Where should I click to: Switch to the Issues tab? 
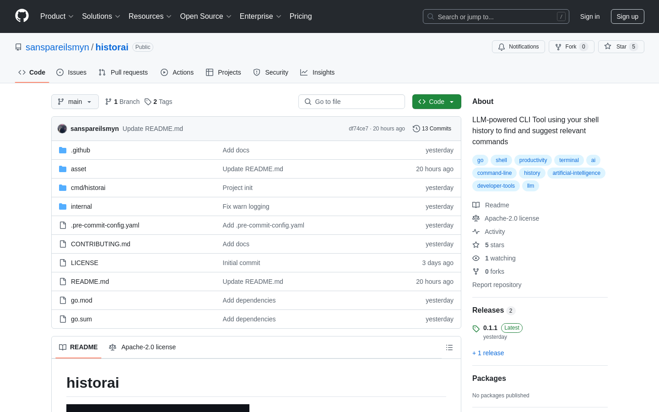71,72
